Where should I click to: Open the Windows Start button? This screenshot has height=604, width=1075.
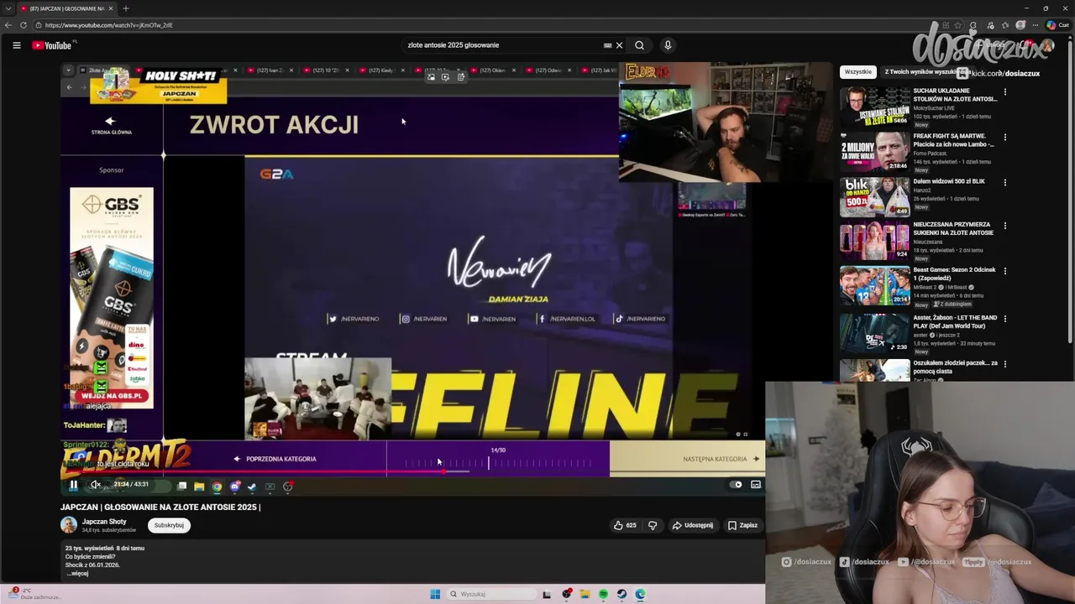(x=435, y=594)
